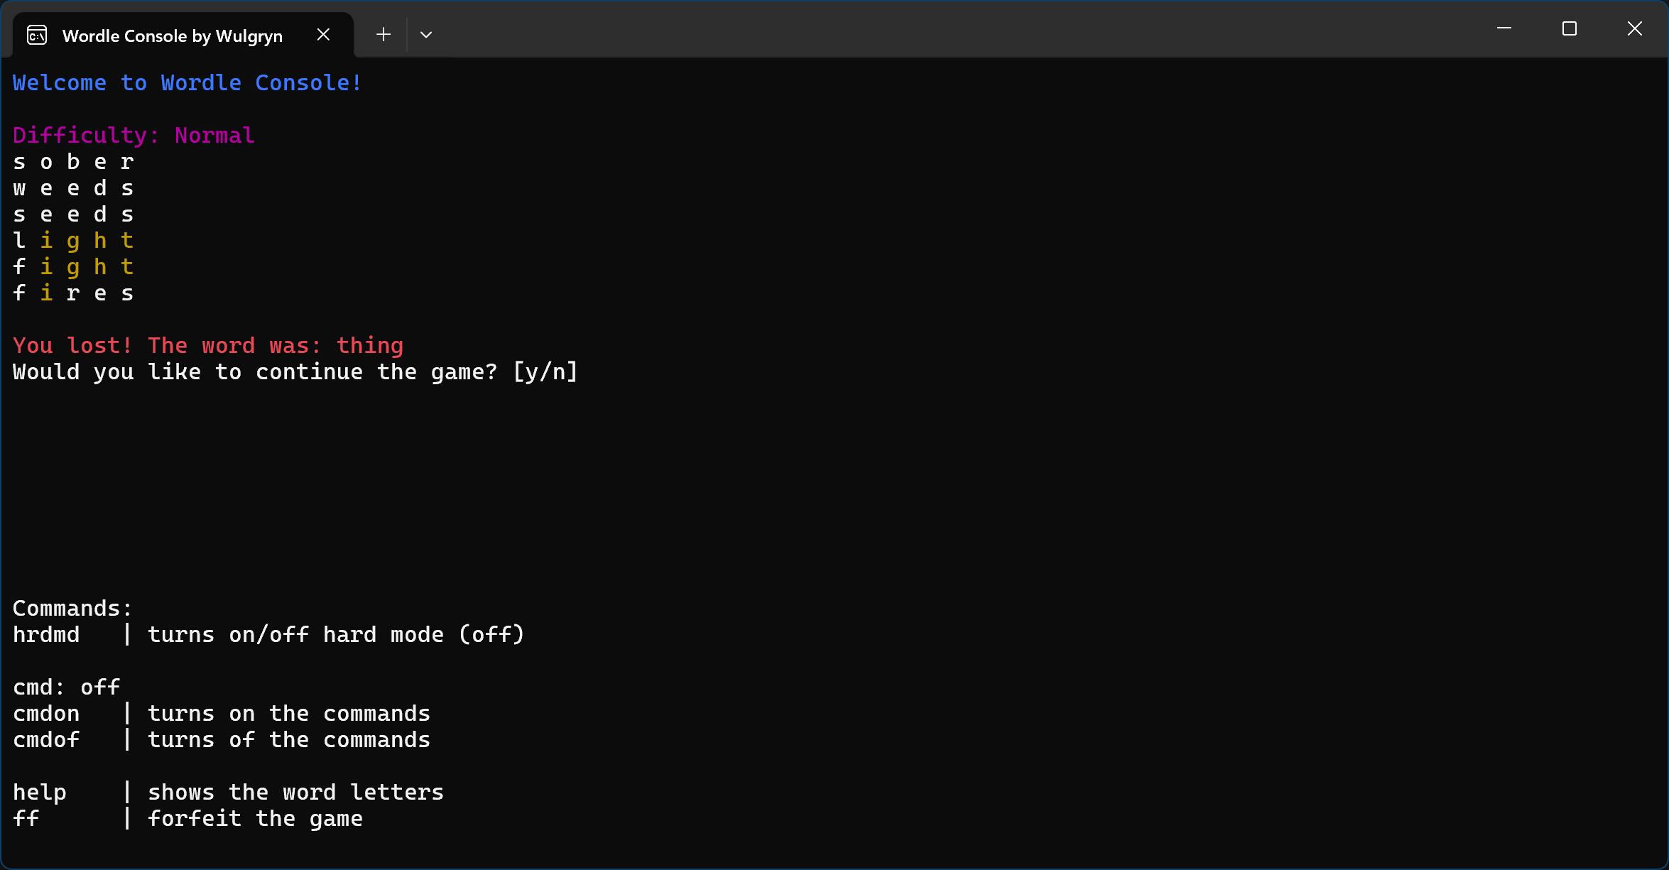Viewport: 1669px width, 870px height.
Task: Click the "cmd: off" status text
Action: (x=66, y=687)
